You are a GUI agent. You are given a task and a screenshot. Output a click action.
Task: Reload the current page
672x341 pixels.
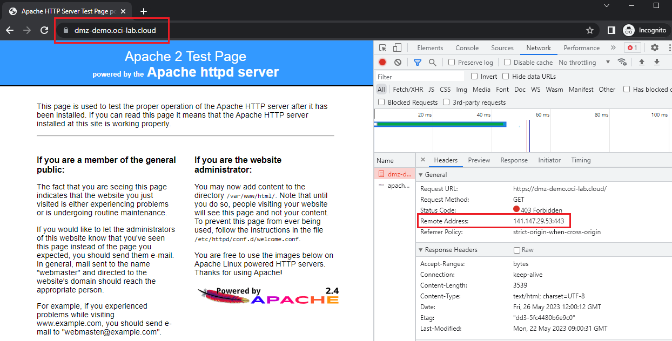(45, 31)
